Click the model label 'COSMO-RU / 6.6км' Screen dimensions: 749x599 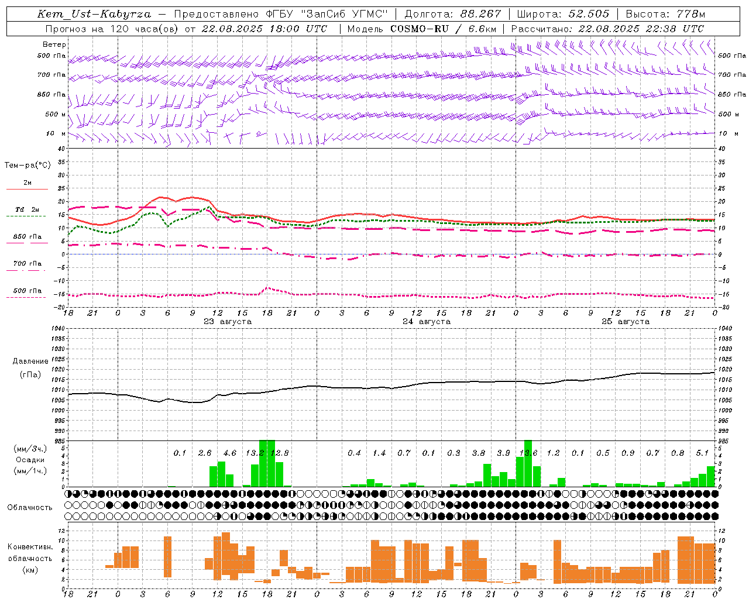[x=444, y=29]
